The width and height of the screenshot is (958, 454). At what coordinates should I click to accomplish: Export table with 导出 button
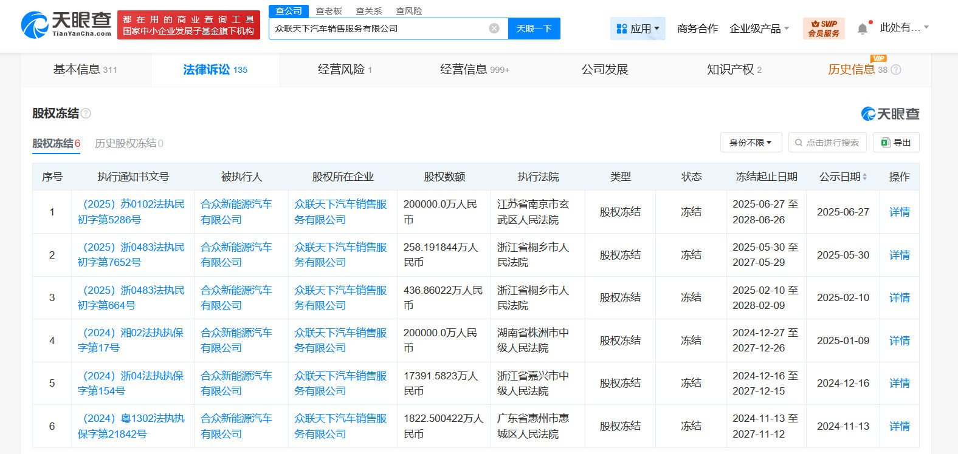click(896, 143)
